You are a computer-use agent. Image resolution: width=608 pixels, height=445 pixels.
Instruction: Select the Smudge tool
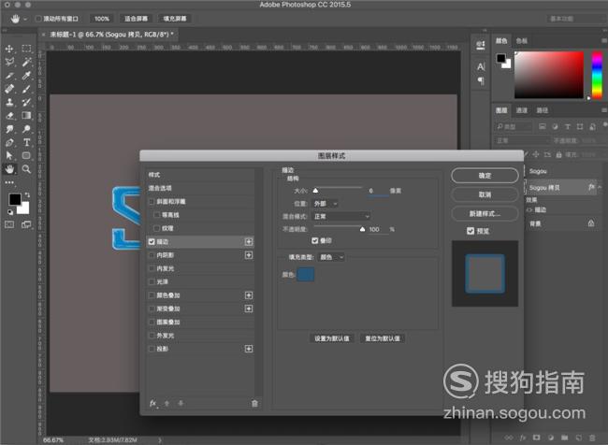(9, 129)
